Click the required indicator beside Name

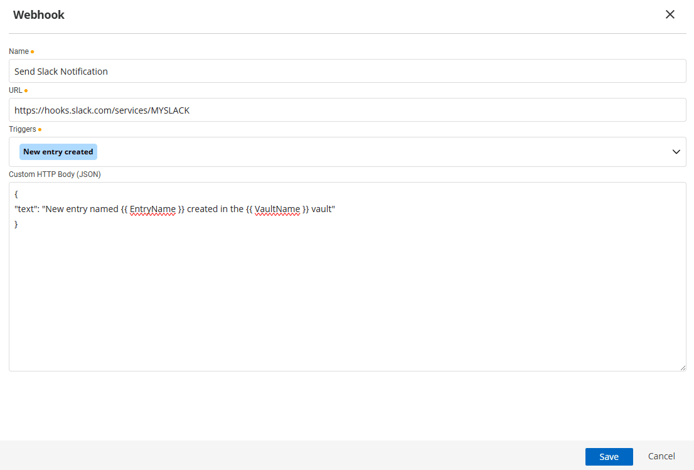click(x=33, y=51)
